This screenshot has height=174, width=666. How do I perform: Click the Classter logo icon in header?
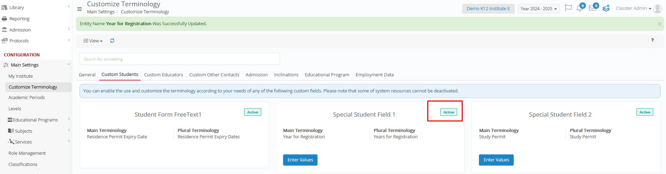[x=606, y=8]
